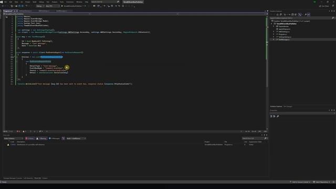Switch to Solution Explorer bottom tab
The height and width of the screenshot is (189, 336).
276,107
